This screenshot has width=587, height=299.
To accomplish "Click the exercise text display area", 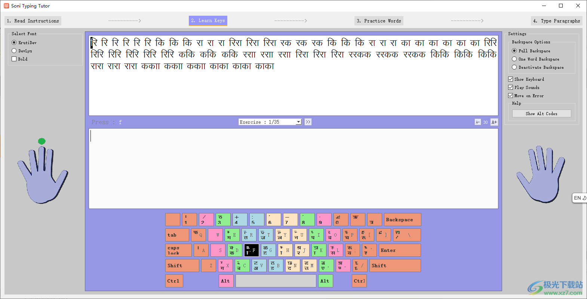I will point(293,75).
